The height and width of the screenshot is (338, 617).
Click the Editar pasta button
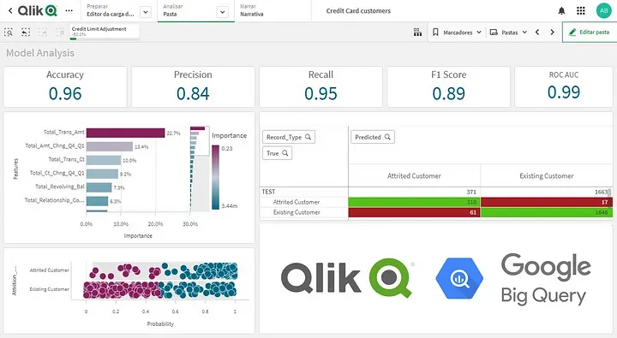(590, 33)
